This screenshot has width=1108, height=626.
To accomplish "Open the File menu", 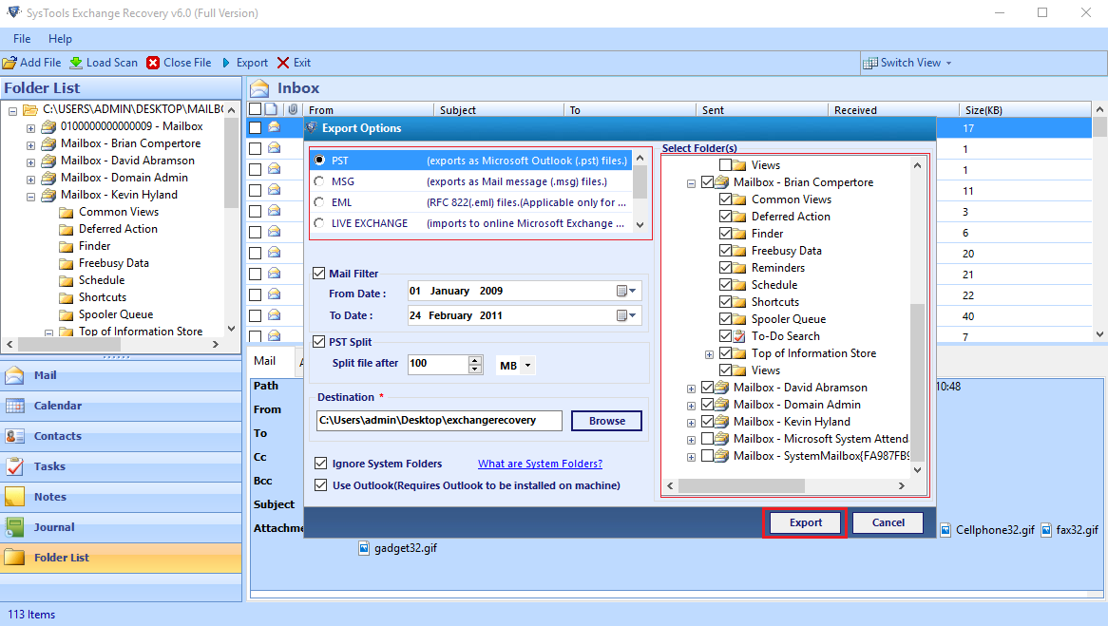I will pos(22,39).
